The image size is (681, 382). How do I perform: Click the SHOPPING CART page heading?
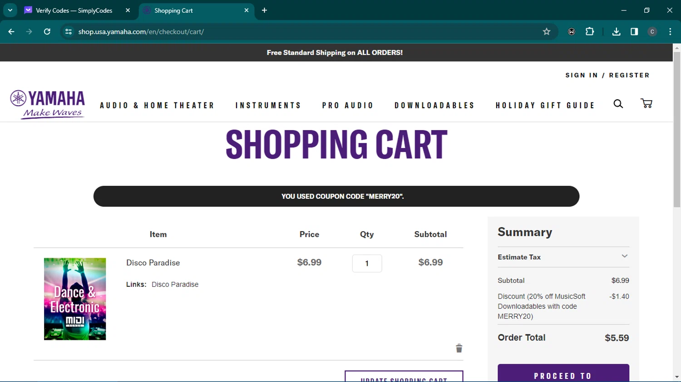click(336, 145)
